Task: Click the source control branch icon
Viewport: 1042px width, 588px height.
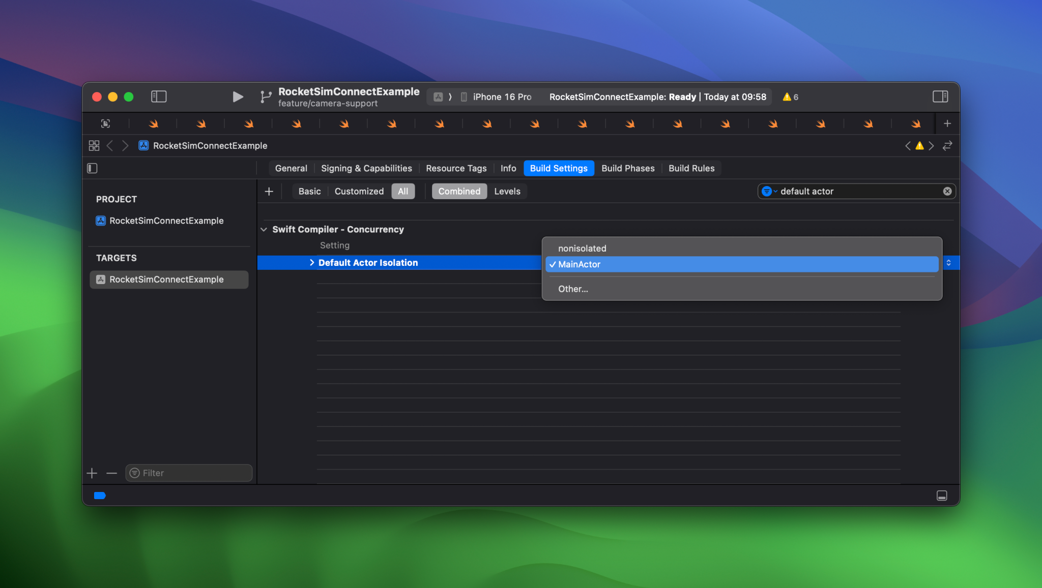Action: pyautogui.click(x=265, y=97)
